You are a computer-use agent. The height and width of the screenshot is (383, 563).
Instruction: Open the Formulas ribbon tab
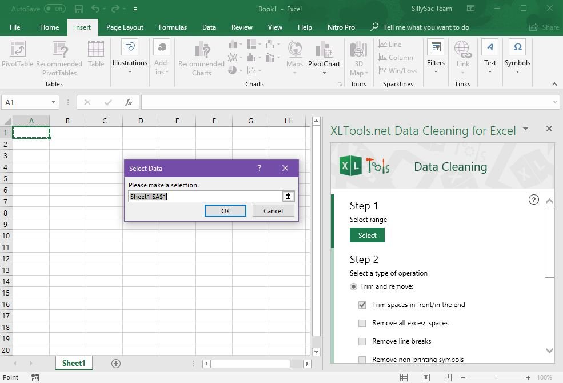pos(173,27)
